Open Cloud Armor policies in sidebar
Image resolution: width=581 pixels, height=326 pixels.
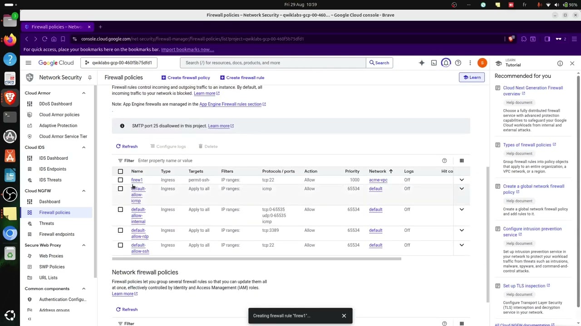(x=59, y=115)
